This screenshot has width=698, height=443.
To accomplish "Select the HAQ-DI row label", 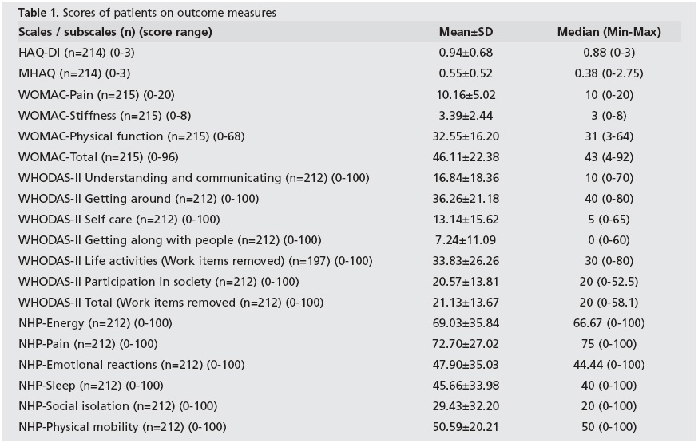I will (x=73, y=53).
